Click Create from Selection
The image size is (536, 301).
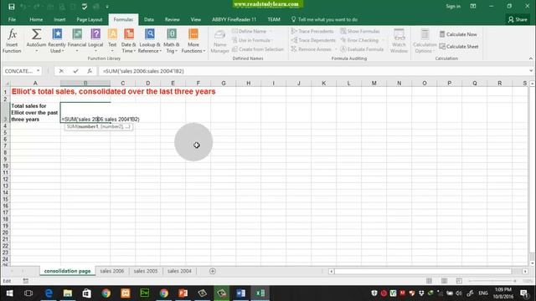point(258,49)
